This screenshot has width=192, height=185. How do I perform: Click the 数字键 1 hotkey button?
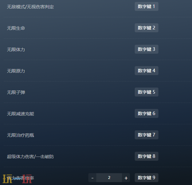coord(147,6)
